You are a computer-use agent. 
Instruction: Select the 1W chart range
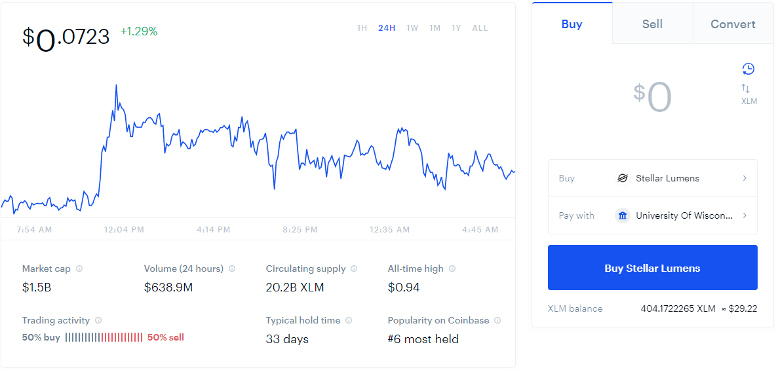click(412, 28)
